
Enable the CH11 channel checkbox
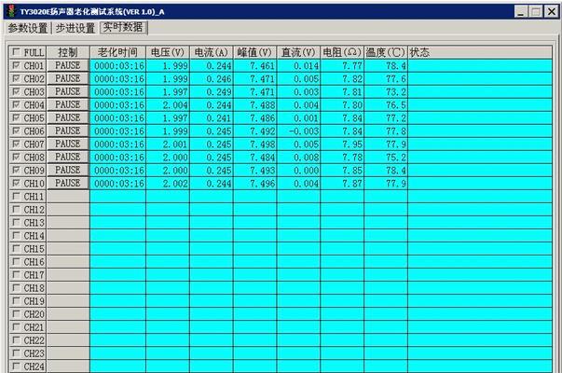(x=16, y=196)
